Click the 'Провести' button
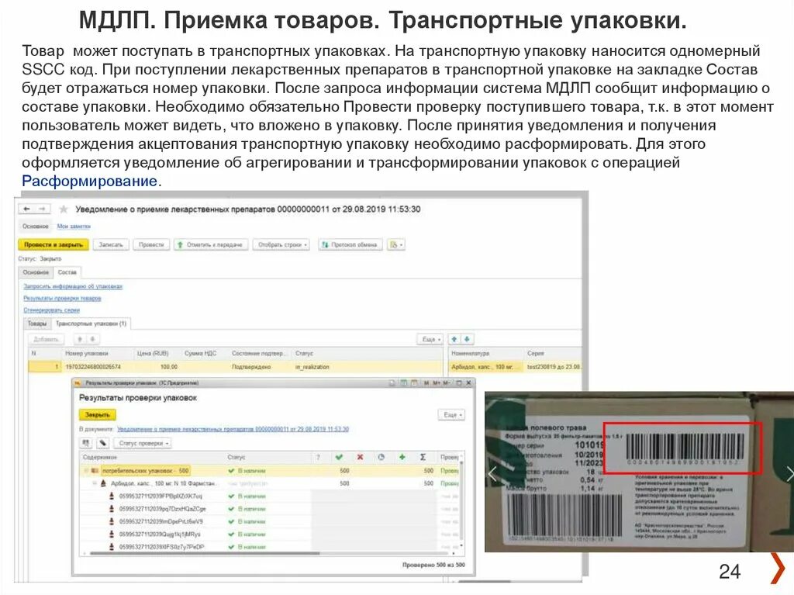Image resolution: width=794 pixels, height=595 pixels. [x=151, y=245]
